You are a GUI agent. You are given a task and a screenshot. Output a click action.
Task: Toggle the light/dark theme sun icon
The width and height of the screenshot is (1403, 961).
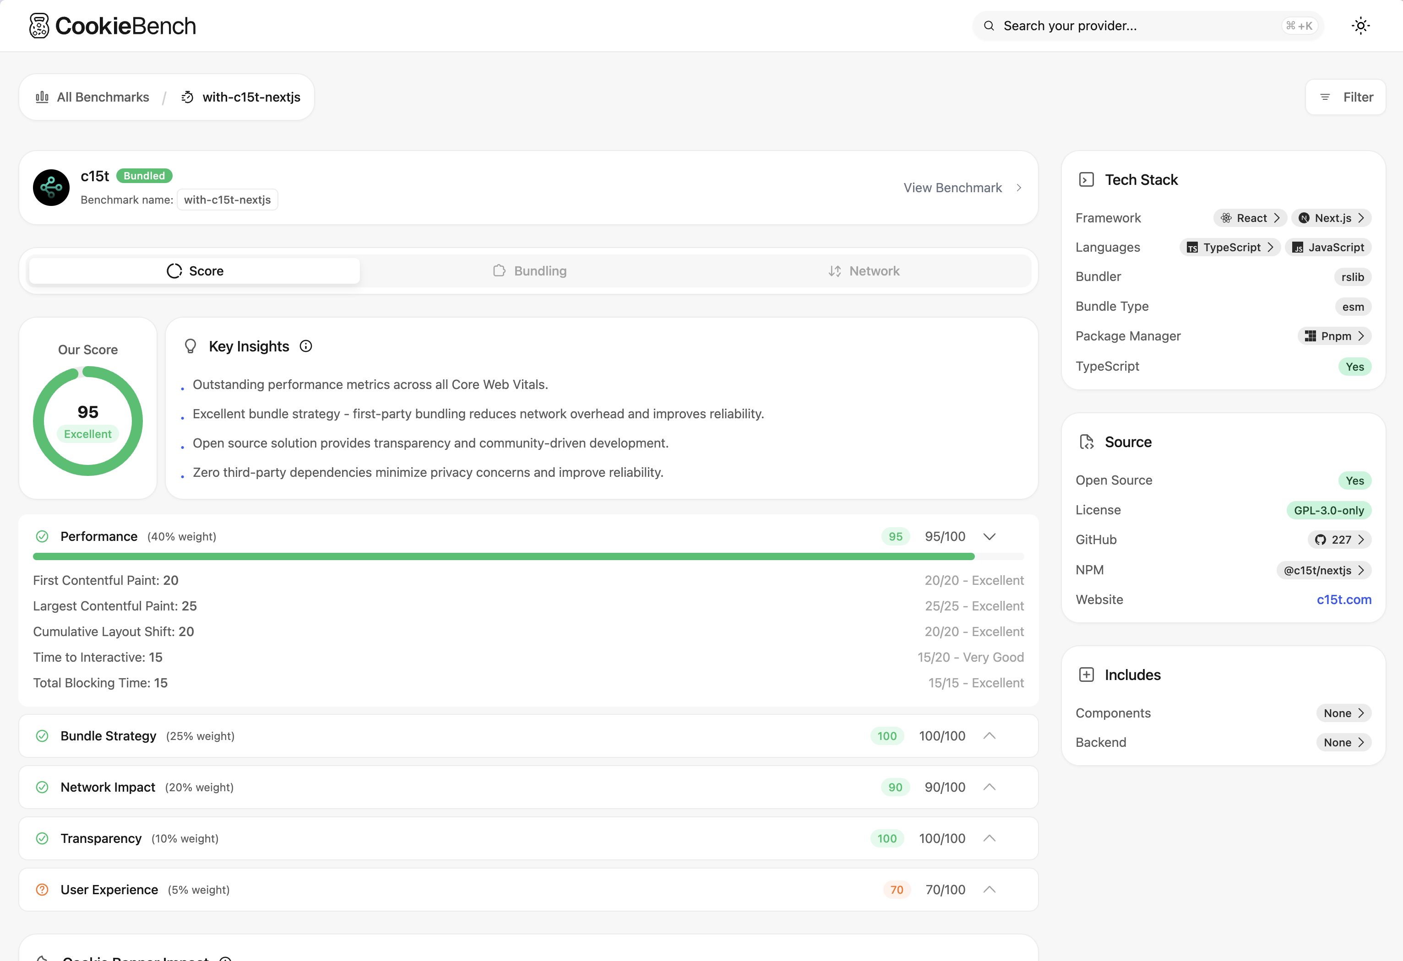point(1360,26)
